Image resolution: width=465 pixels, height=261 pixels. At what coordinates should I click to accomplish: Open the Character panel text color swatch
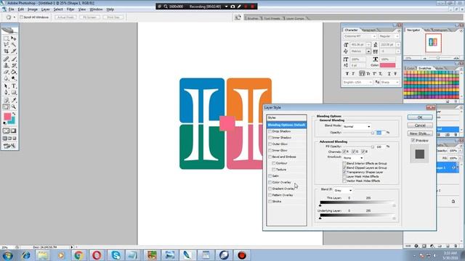tap(387, 65)
